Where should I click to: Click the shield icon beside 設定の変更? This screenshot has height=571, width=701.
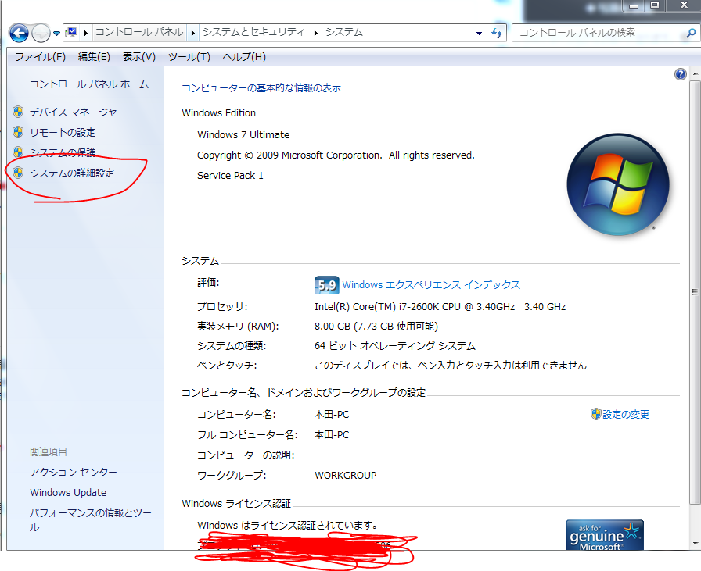click(x=595, y=414)
